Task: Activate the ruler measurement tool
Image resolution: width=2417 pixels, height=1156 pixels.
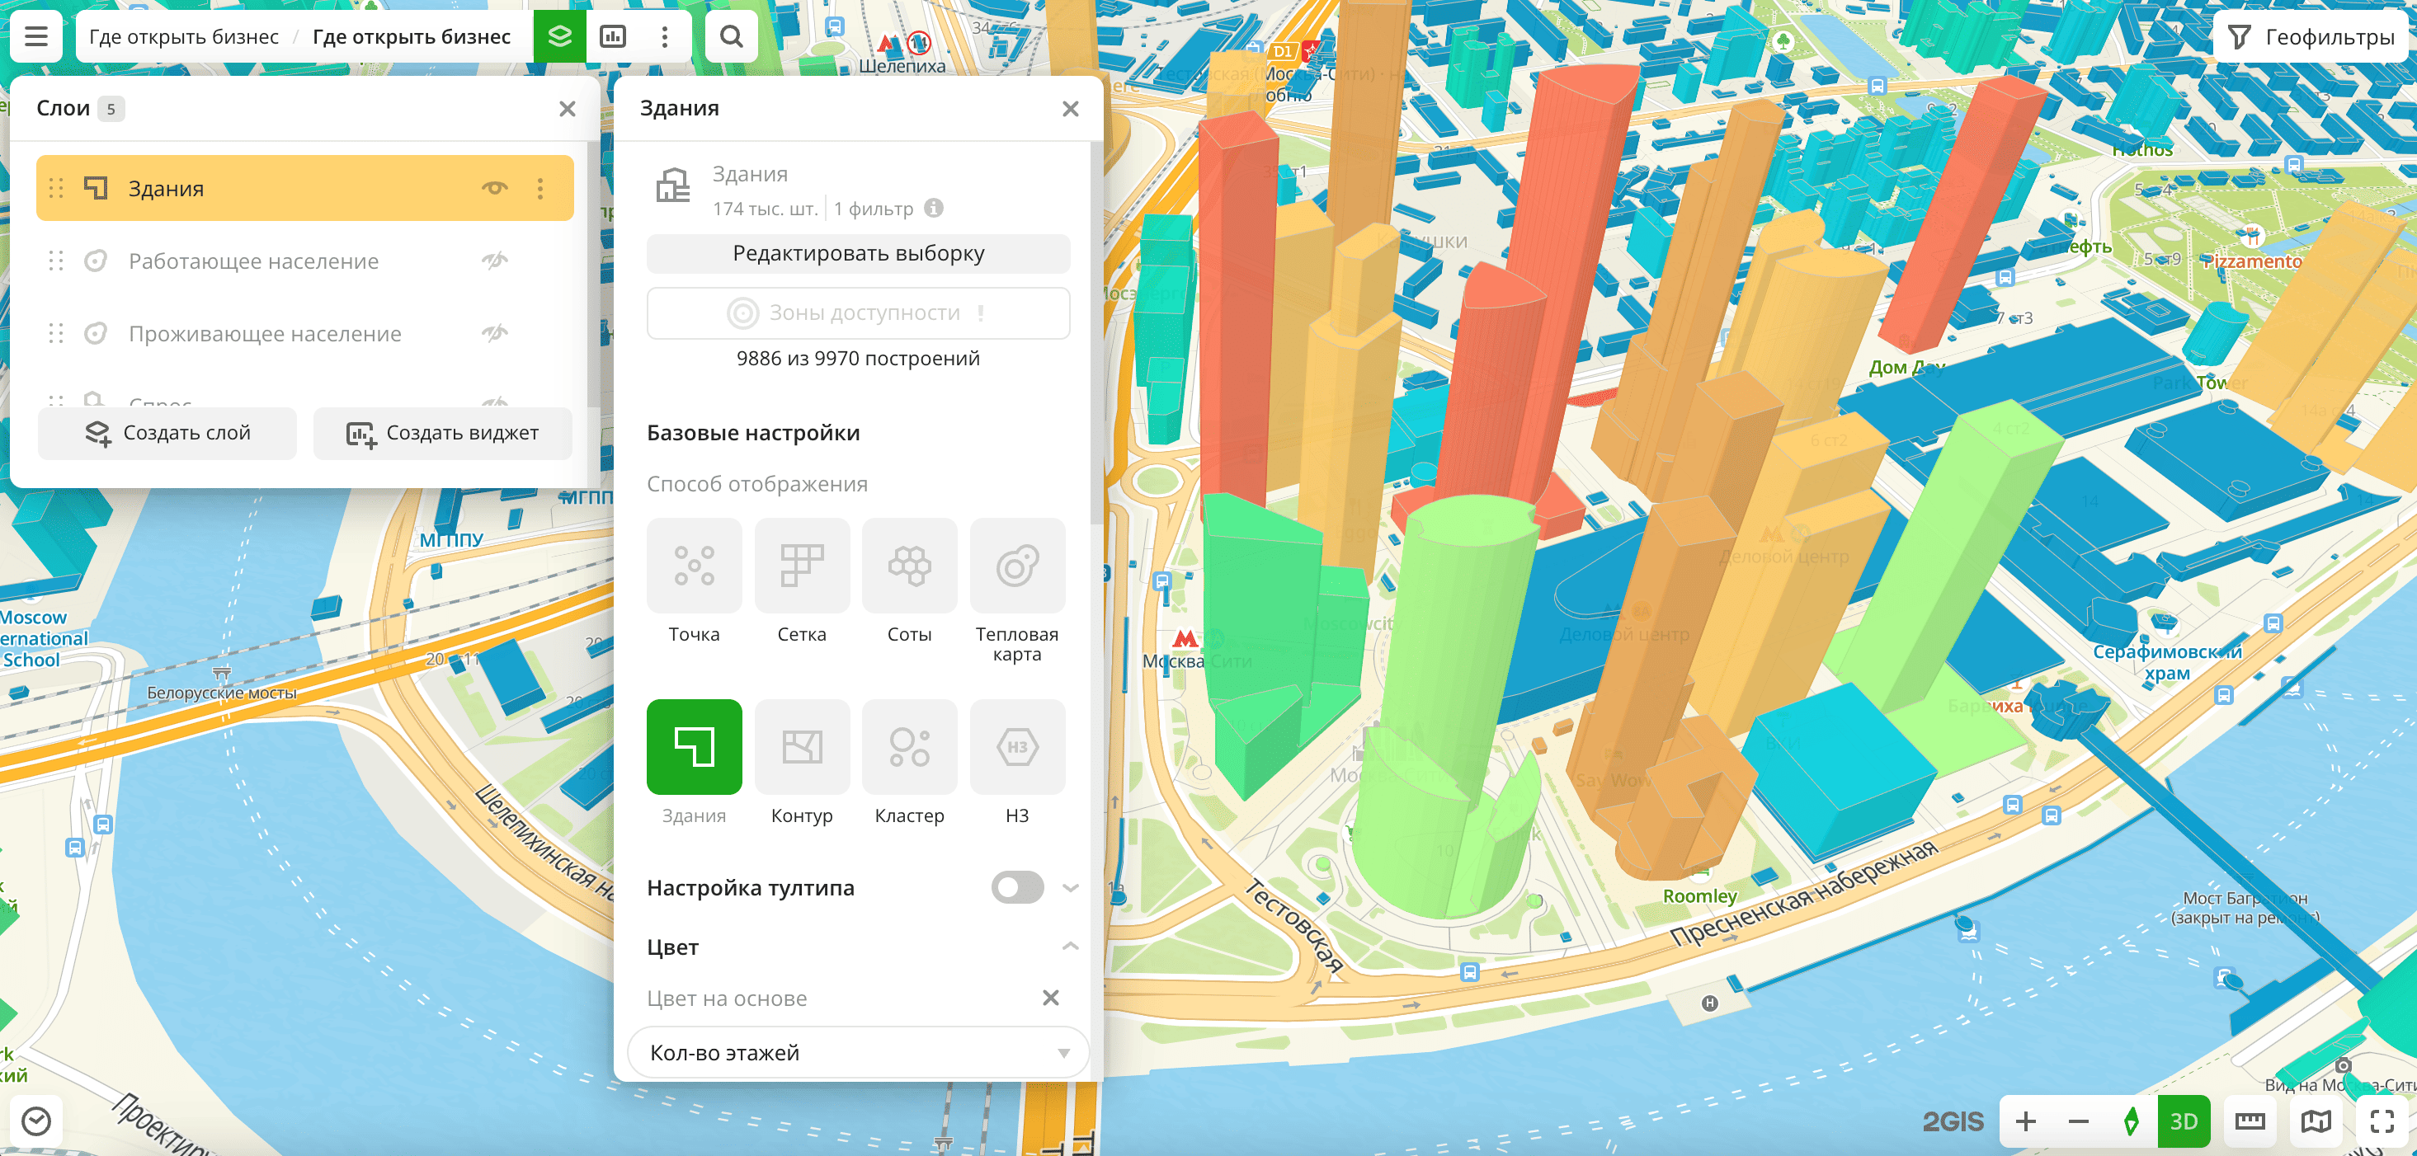Action: click(2249, 1121)
